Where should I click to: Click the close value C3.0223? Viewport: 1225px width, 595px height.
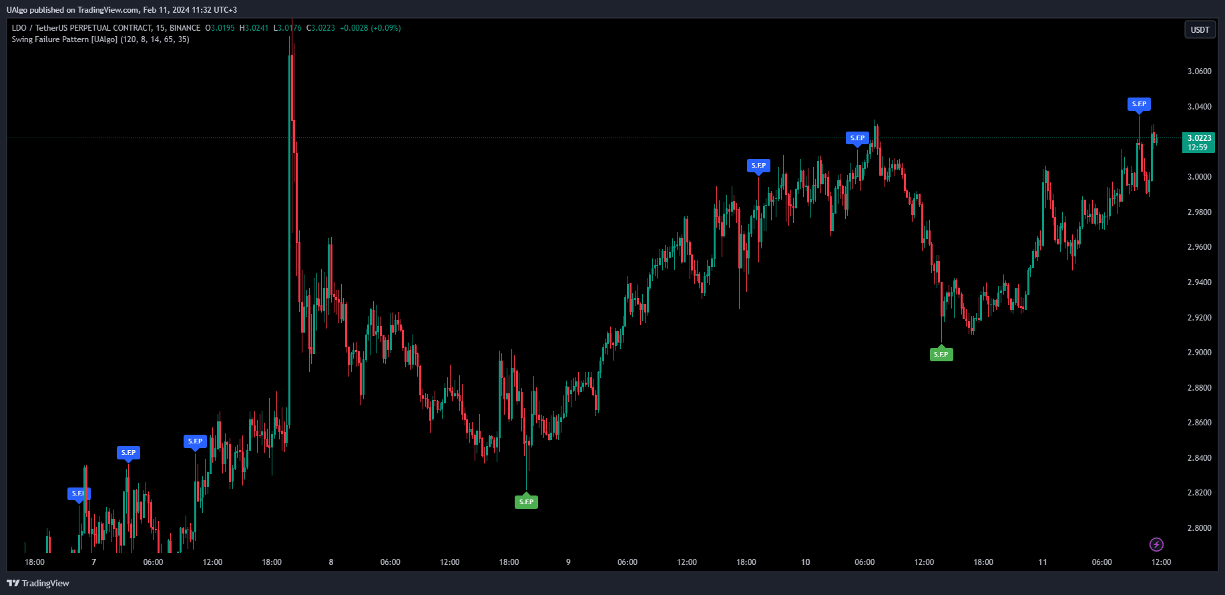tap(320, 28)
